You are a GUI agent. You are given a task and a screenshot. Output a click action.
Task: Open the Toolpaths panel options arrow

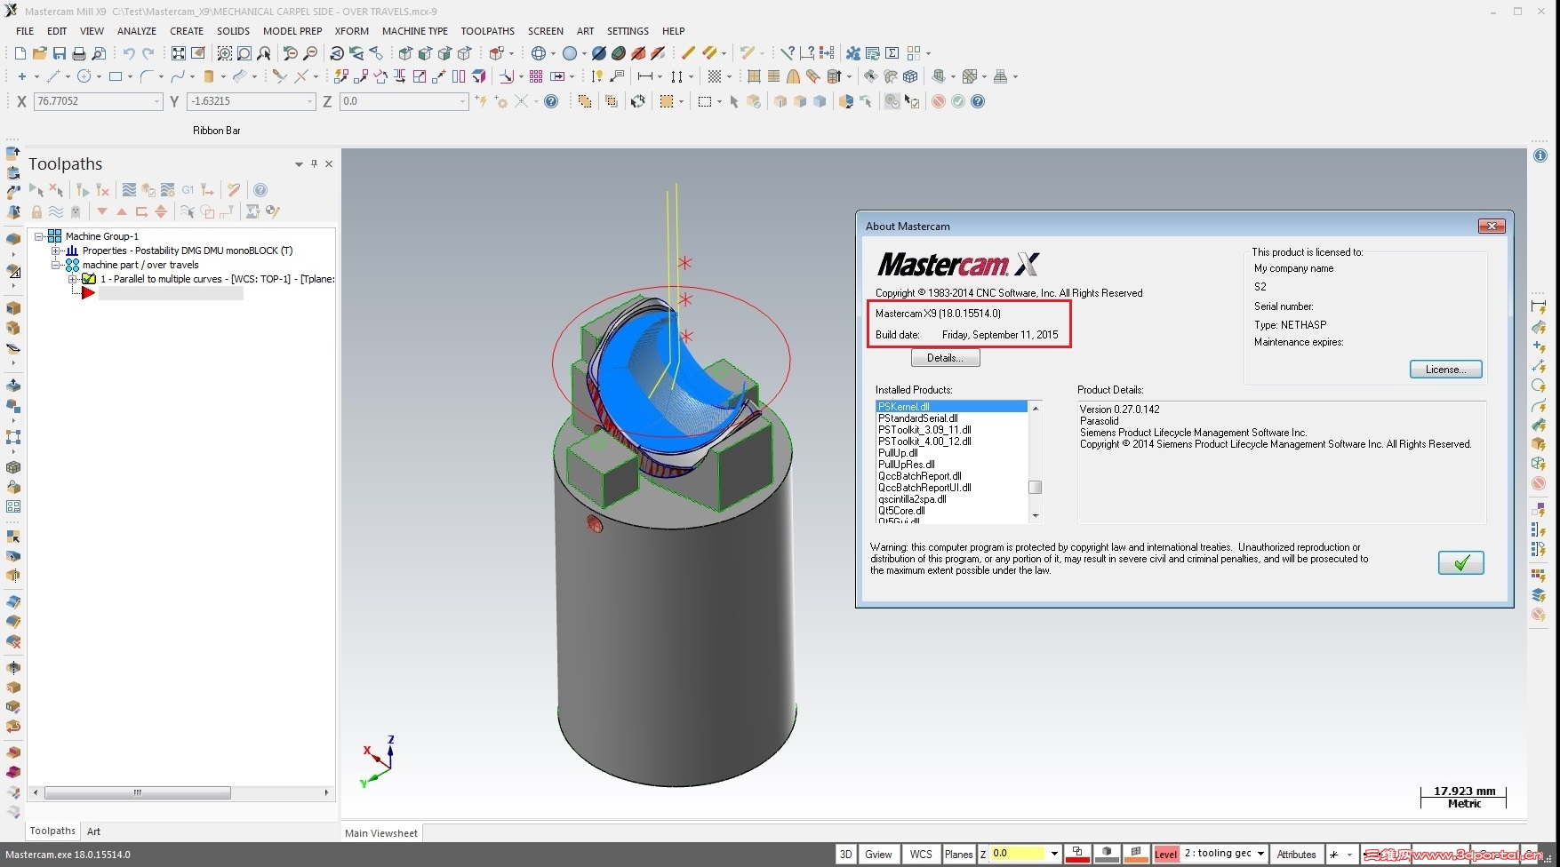click(x=299, y=164)
